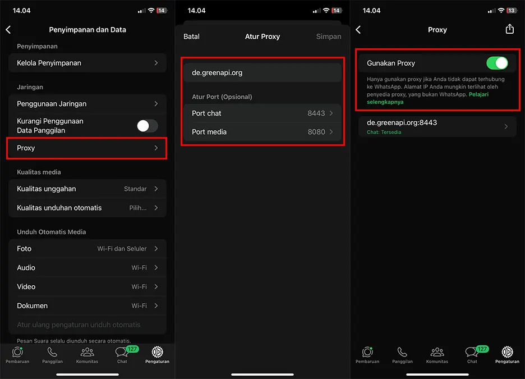525x379 pixels.
Task: Open Komunitas tab on Proxy screen
Action: [437, 355]
